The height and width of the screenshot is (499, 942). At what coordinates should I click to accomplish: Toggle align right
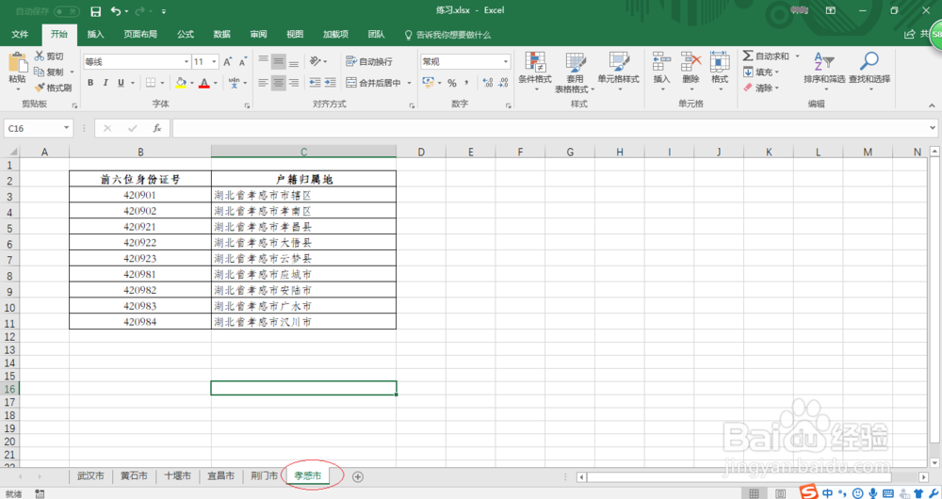(294, 83)
